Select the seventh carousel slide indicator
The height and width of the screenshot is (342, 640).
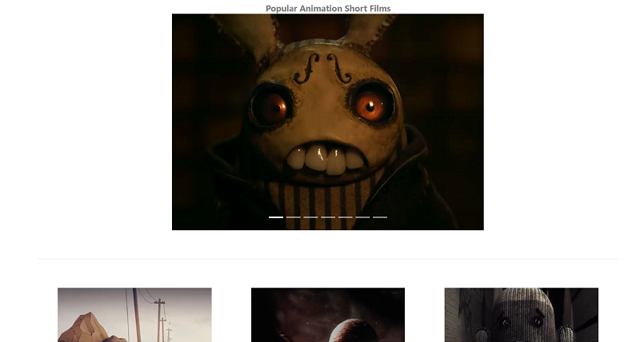point(380,217)
